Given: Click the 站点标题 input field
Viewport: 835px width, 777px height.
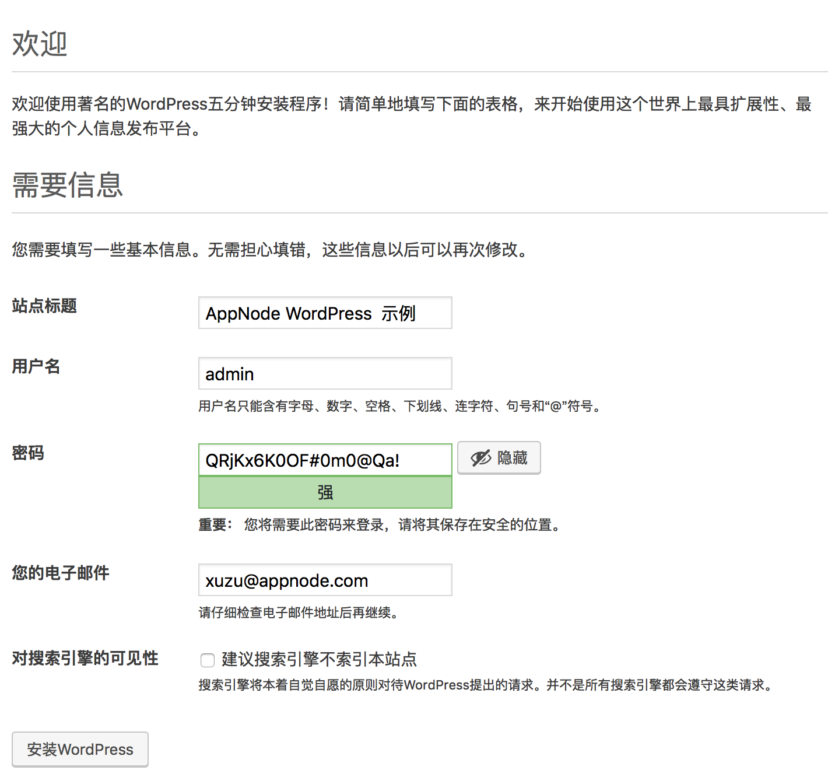Looking at the screenshot, I should point(325,313).
